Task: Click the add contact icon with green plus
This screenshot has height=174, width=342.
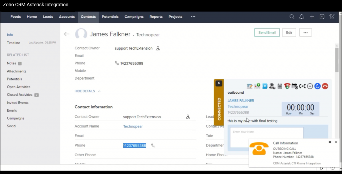Action: (257, 86)
